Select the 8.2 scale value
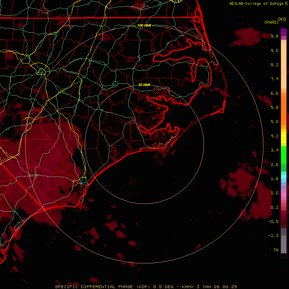 [x=275, y=65]
